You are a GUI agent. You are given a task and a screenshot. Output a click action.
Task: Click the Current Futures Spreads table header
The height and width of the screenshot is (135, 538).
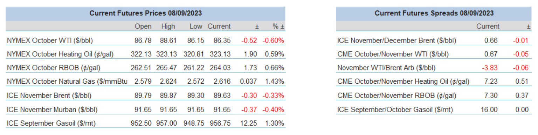434,13
